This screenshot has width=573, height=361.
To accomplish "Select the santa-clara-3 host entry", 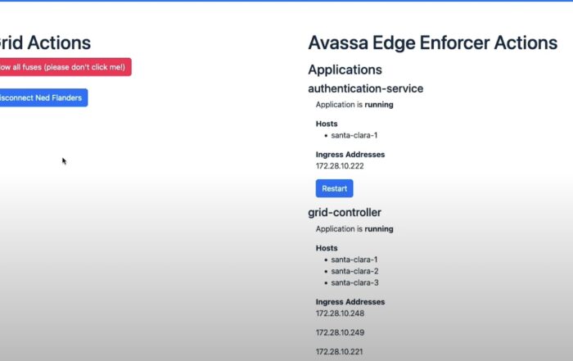I will pos(354,282).
